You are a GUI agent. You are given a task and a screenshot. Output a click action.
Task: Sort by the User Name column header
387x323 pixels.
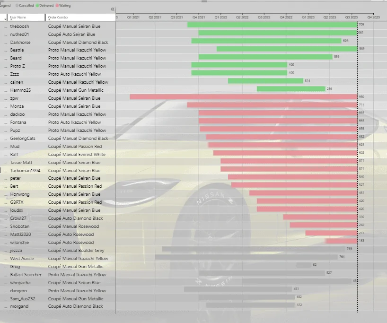pos(18,17)
